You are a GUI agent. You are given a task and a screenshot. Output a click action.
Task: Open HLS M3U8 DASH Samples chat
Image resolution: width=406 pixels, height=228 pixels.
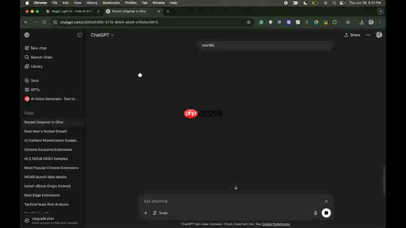[x=46, y=159]
